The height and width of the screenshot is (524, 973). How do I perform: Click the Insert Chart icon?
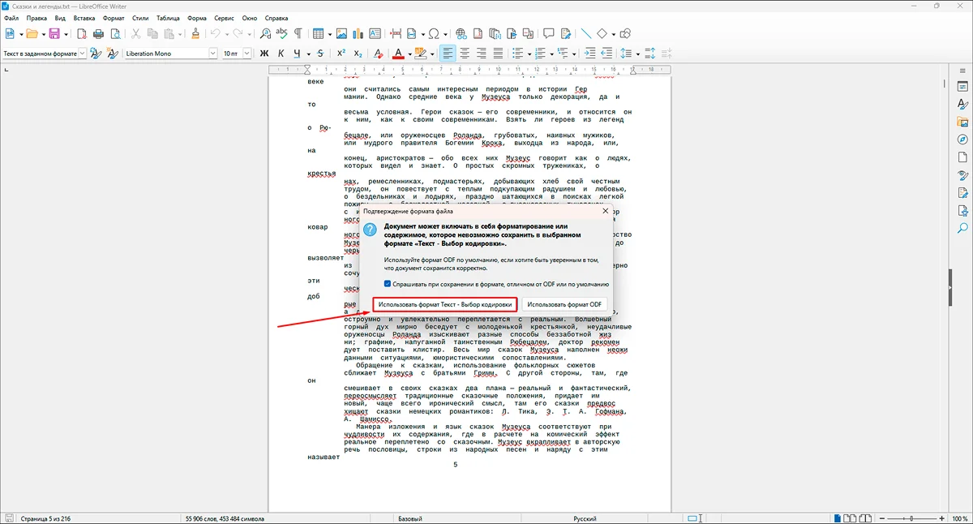358,33
